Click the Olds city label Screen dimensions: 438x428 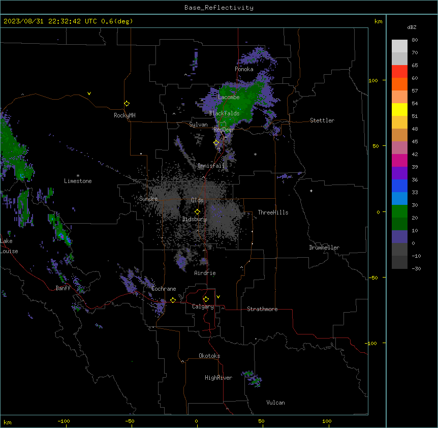197,200
